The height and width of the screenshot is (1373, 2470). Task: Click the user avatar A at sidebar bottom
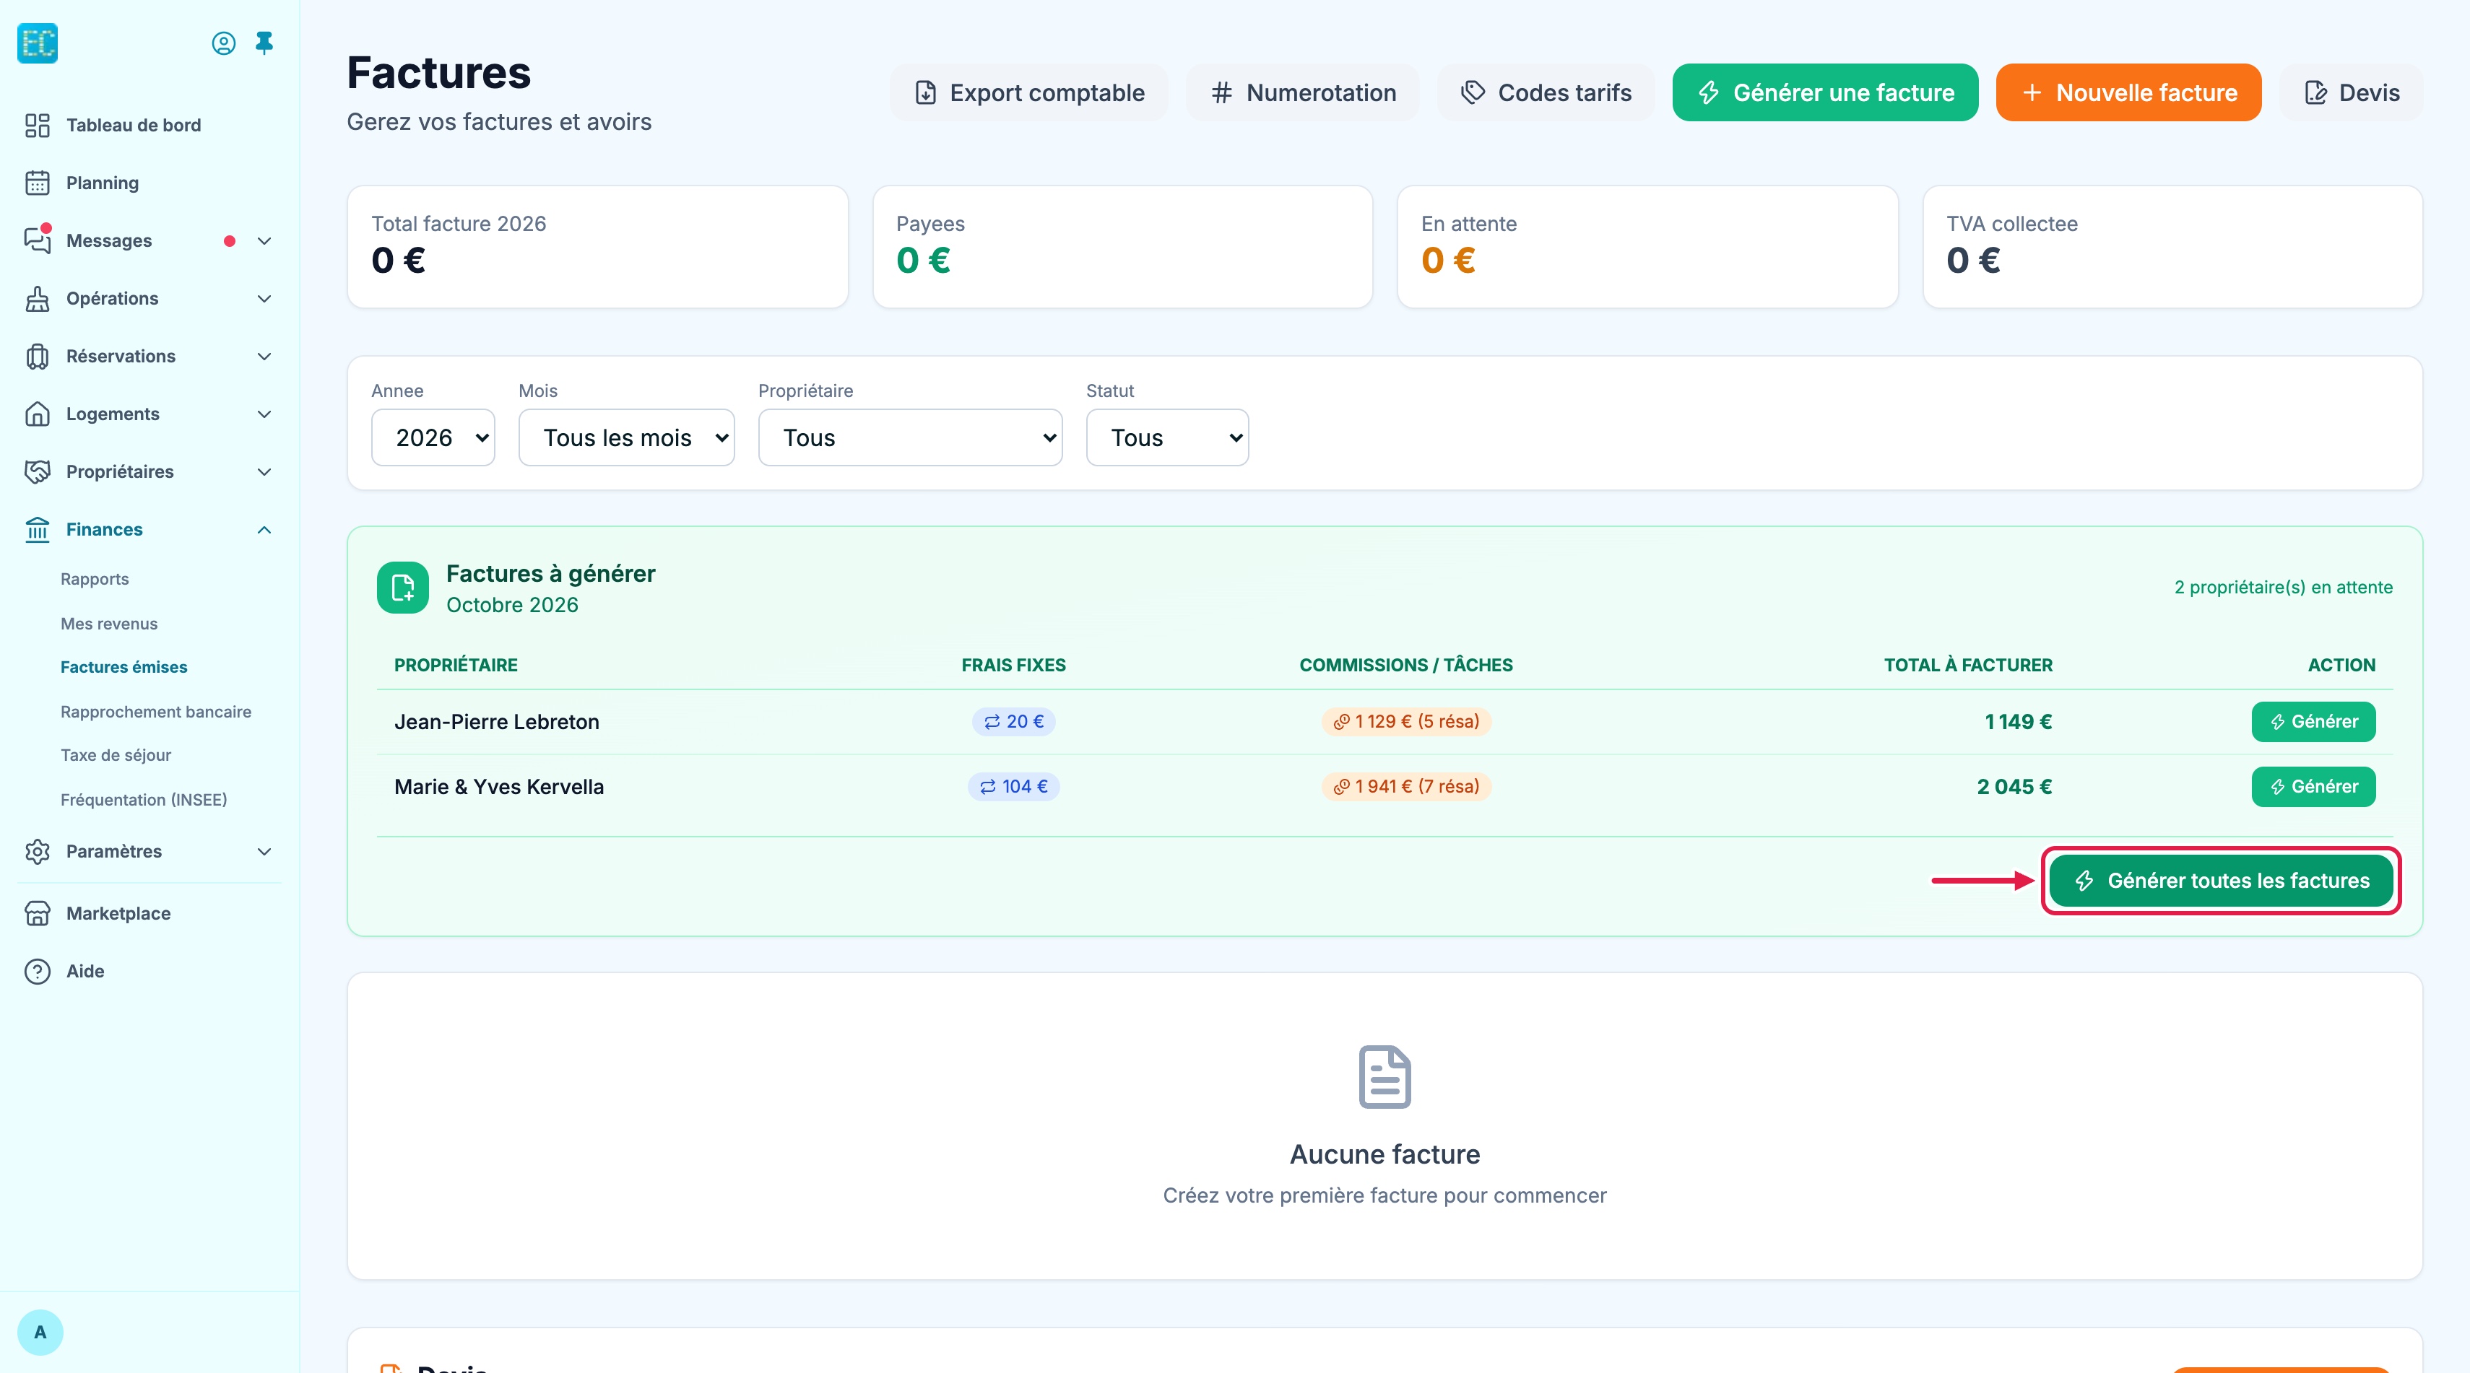pyautogui.click(x=40, y=1332)
